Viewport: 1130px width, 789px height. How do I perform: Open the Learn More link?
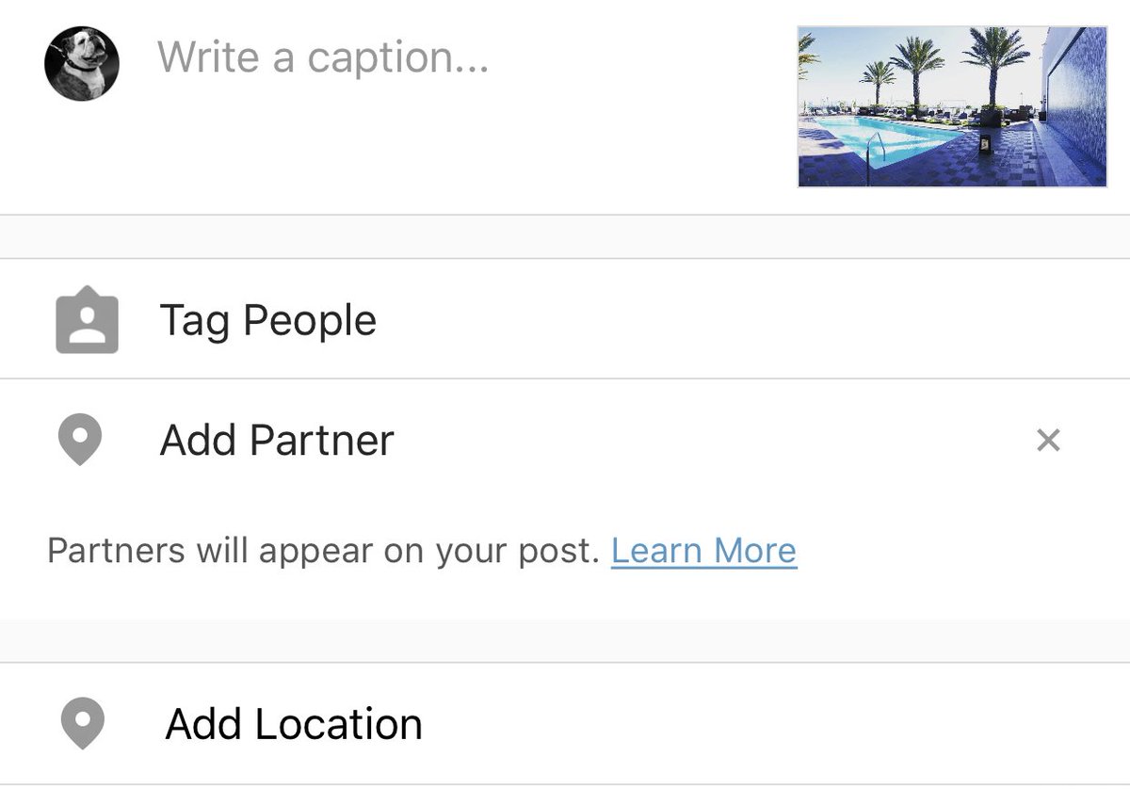pos(704,550)
